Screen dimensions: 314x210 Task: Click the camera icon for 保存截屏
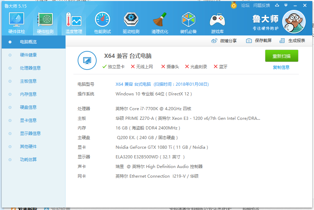(249, 41)
